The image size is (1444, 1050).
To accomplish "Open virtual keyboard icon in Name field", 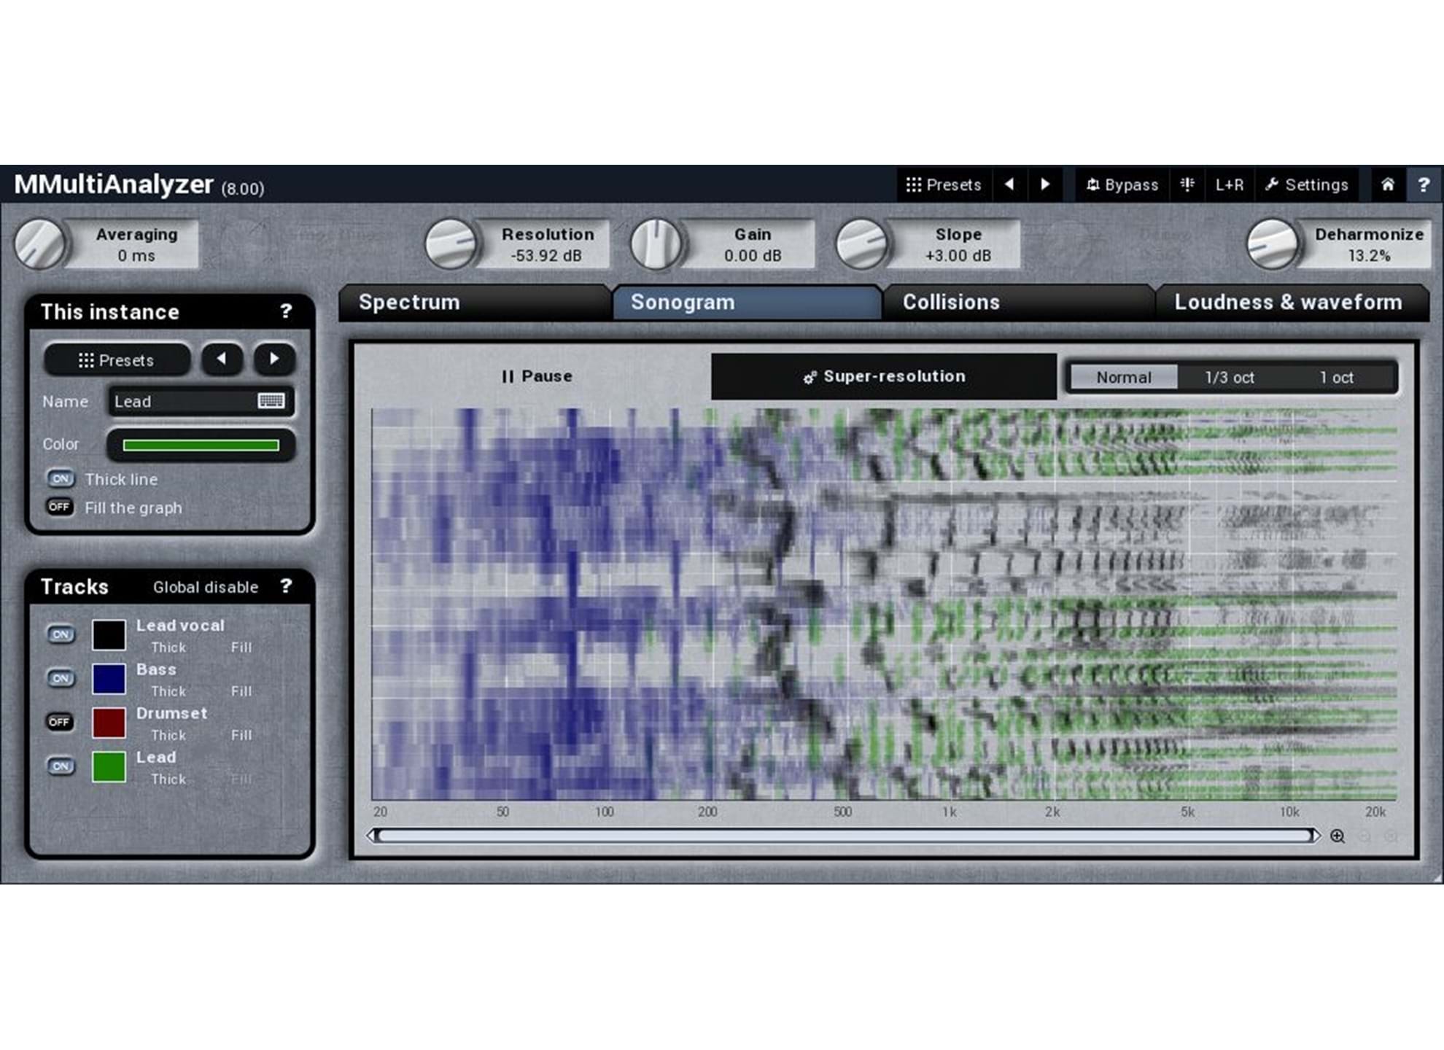I will coord(271,401).
